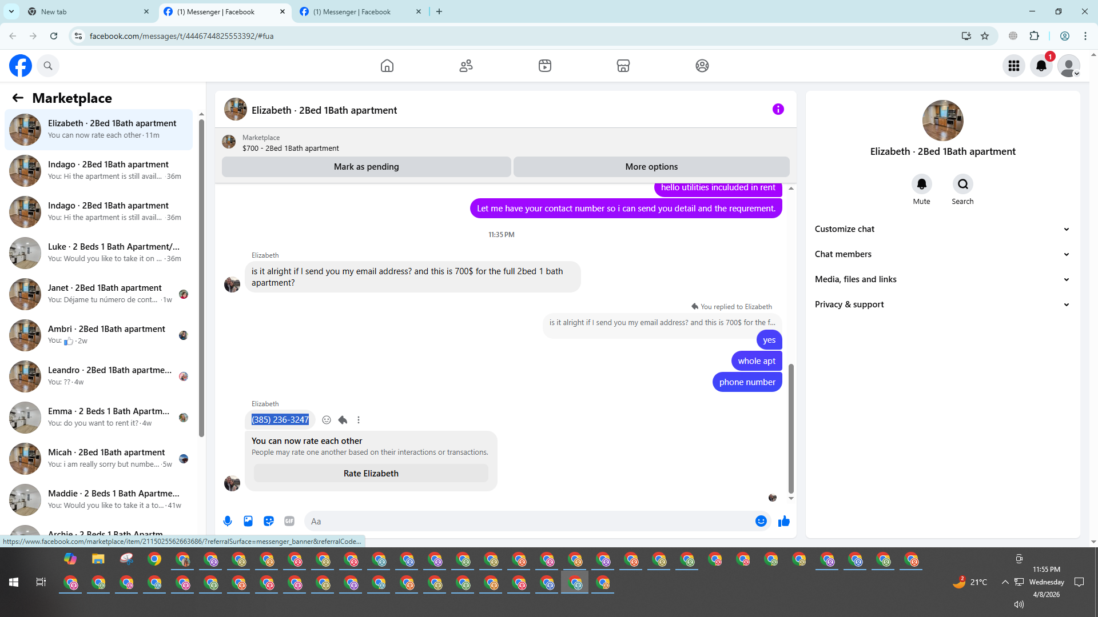React to phone number message with emoji
Screen dimensions: 1098x617
click(327, 420)
